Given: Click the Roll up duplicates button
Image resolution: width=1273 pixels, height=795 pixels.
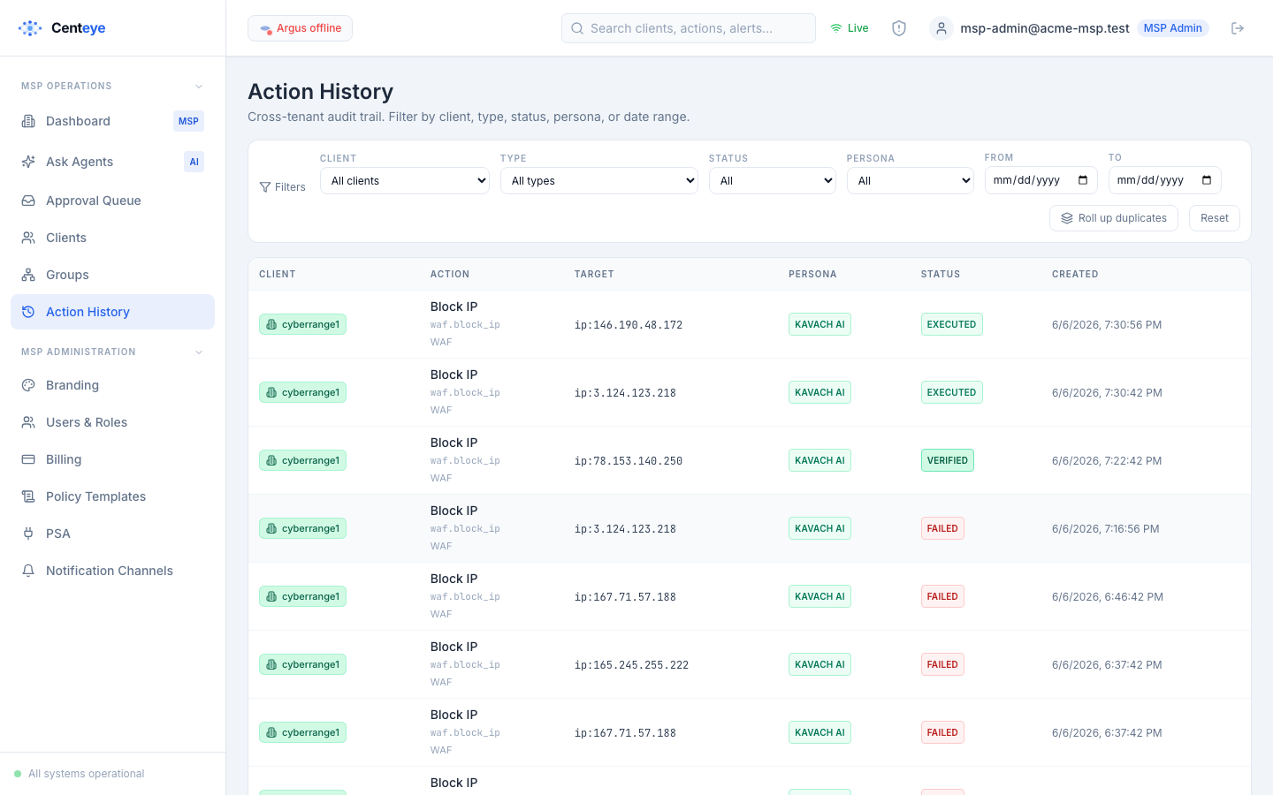Looking at the screenshot, I should [x=1114, y=218].
